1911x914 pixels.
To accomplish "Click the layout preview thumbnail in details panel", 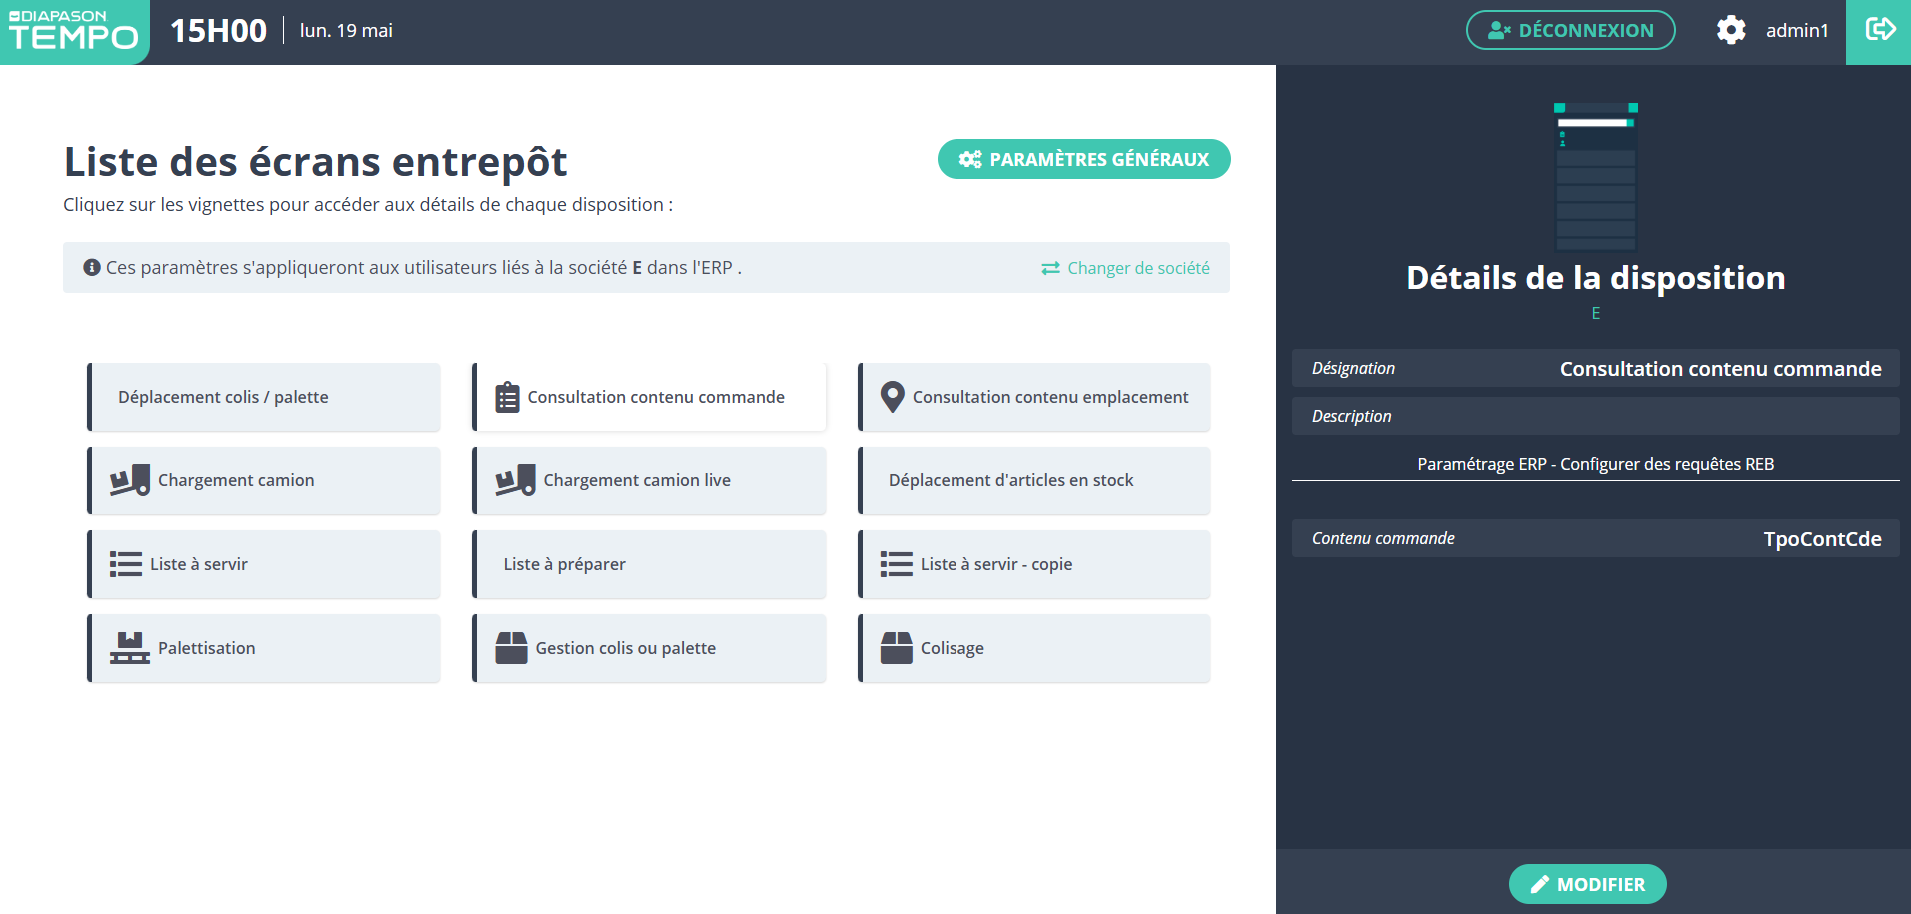I will (x=1596, y=177).
